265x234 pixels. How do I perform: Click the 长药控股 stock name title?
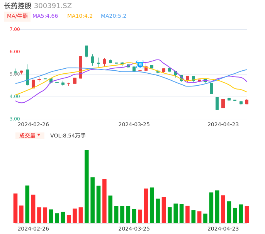[x=18, y=6]
